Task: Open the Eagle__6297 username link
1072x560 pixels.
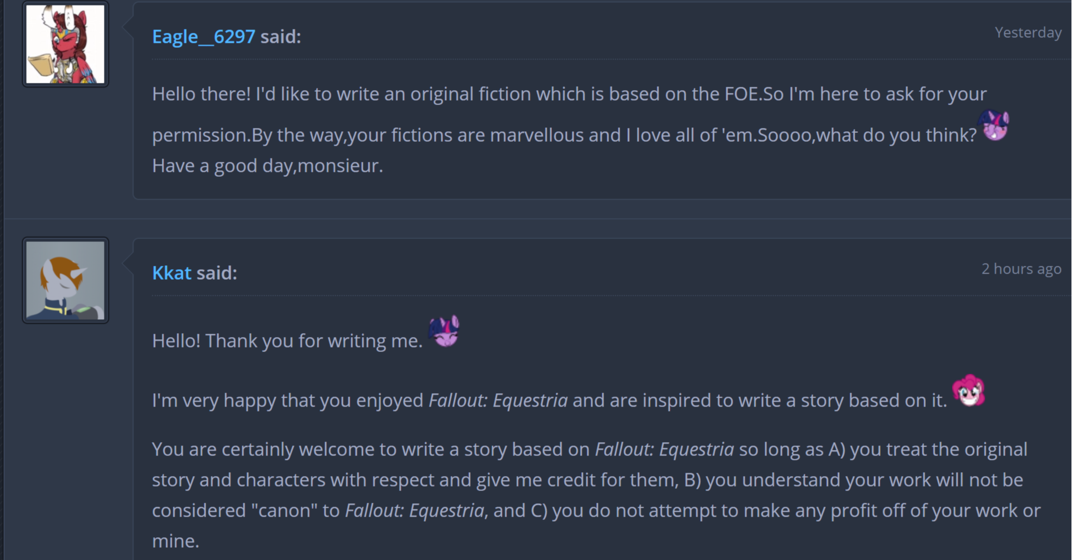Action: point(203,37)
